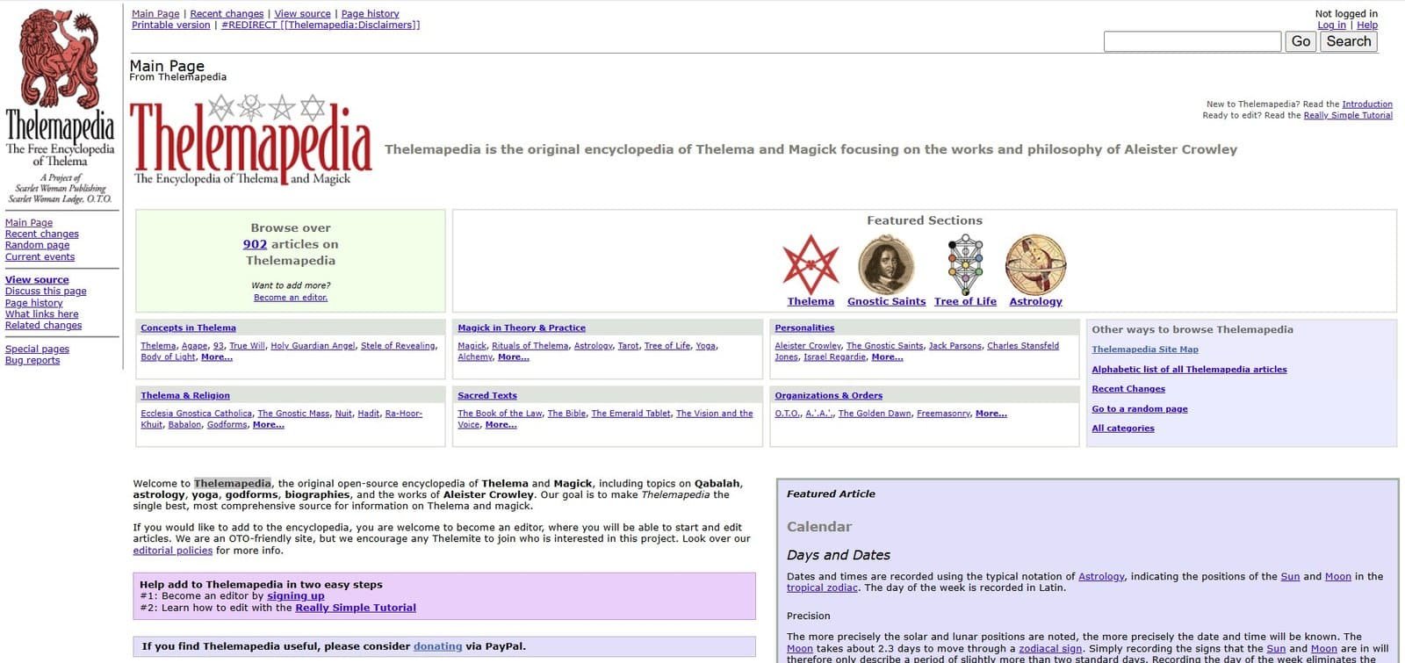Select Recent changes in the top navigation
Image resolution: width=1405 pixels, height=663 pixels.
[227, 14]
